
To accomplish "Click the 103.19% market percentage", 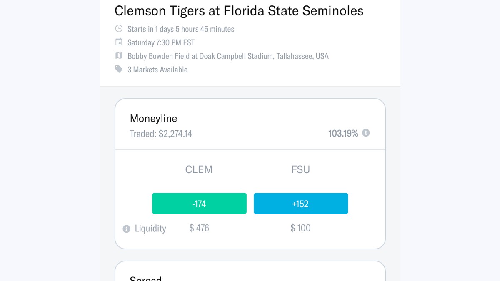I will click(343, 133).
